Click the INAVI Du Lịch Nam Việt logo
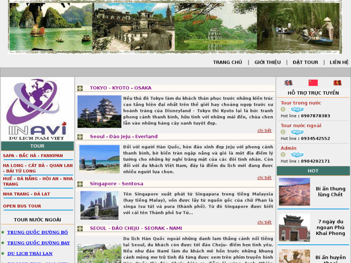Image resolution: width=351 pixels, height=263 pixels. [x=37, y=110]
